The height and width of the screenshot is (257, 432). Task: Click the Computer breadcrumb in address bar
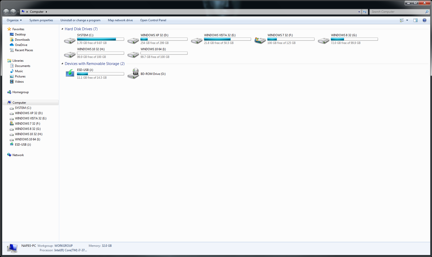point(37,12)
